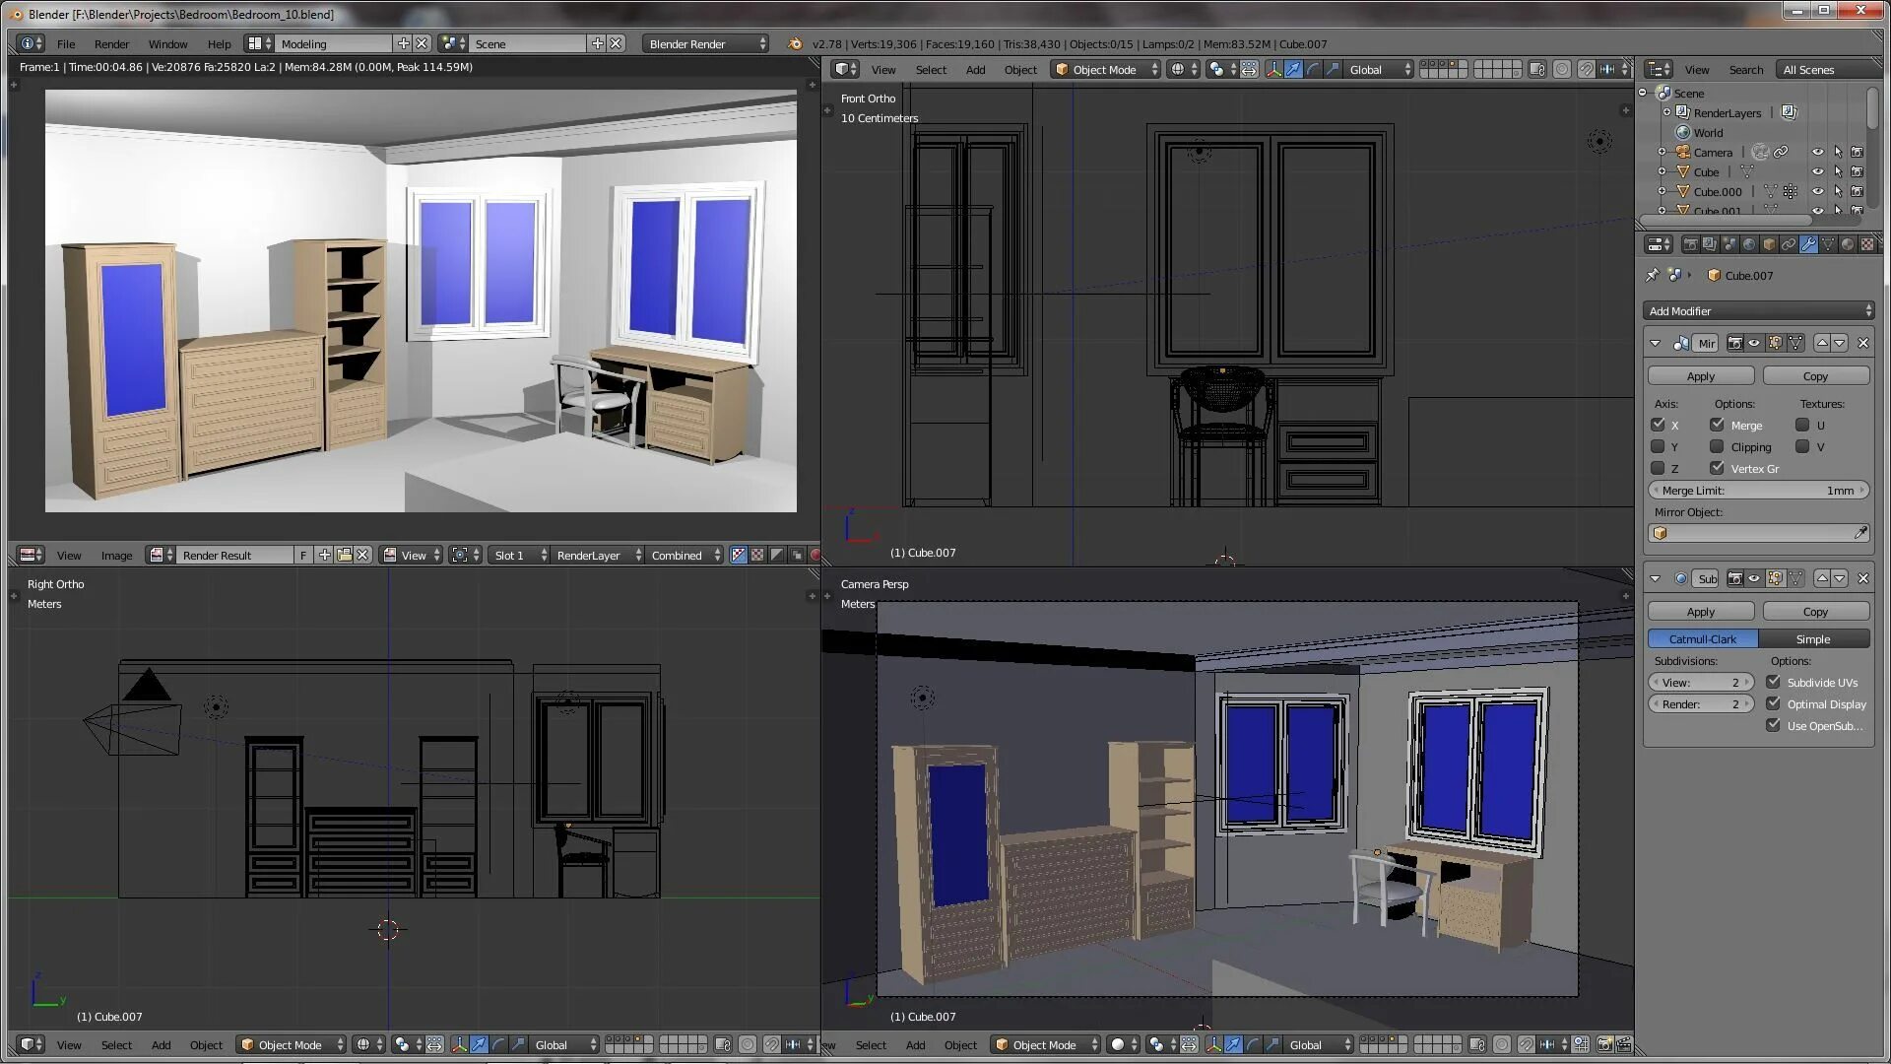Open the Add Modifier dropdown
The width and height of the screenshot is (1891, 1064).
pos(1758,310)
